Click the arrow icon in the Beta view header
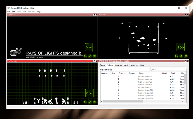Viewport: 193px width, 119px height. (185, 15)
